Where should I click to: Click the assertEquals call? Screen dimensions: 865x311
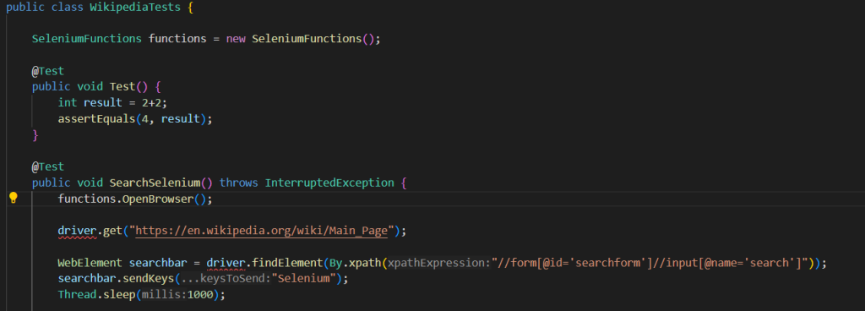click(96, 118)
